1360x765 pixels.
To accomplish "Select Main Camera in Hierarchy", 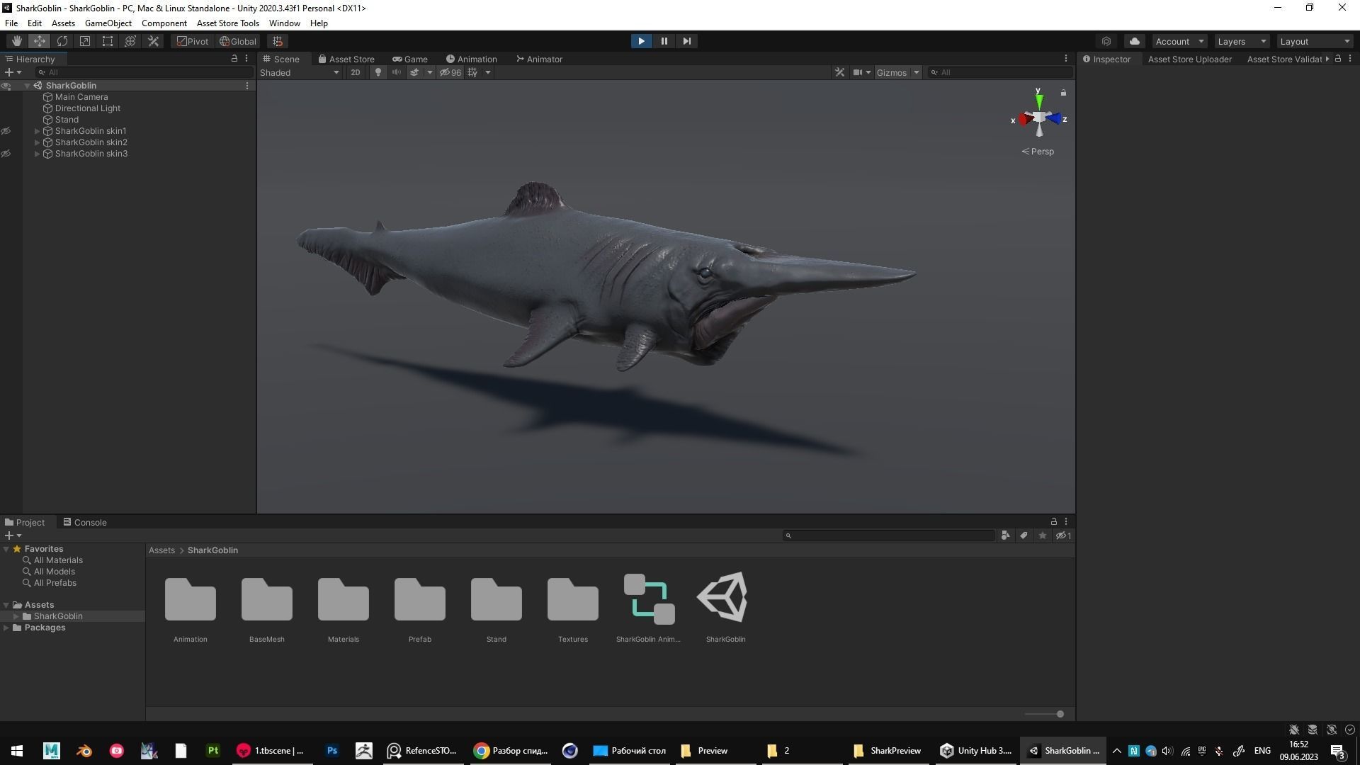I will click(x=81, y=97).
